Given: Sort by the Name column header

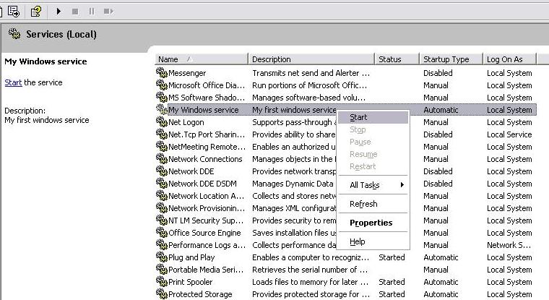Looking at the screenshot, I should click(x=201, y=59).
